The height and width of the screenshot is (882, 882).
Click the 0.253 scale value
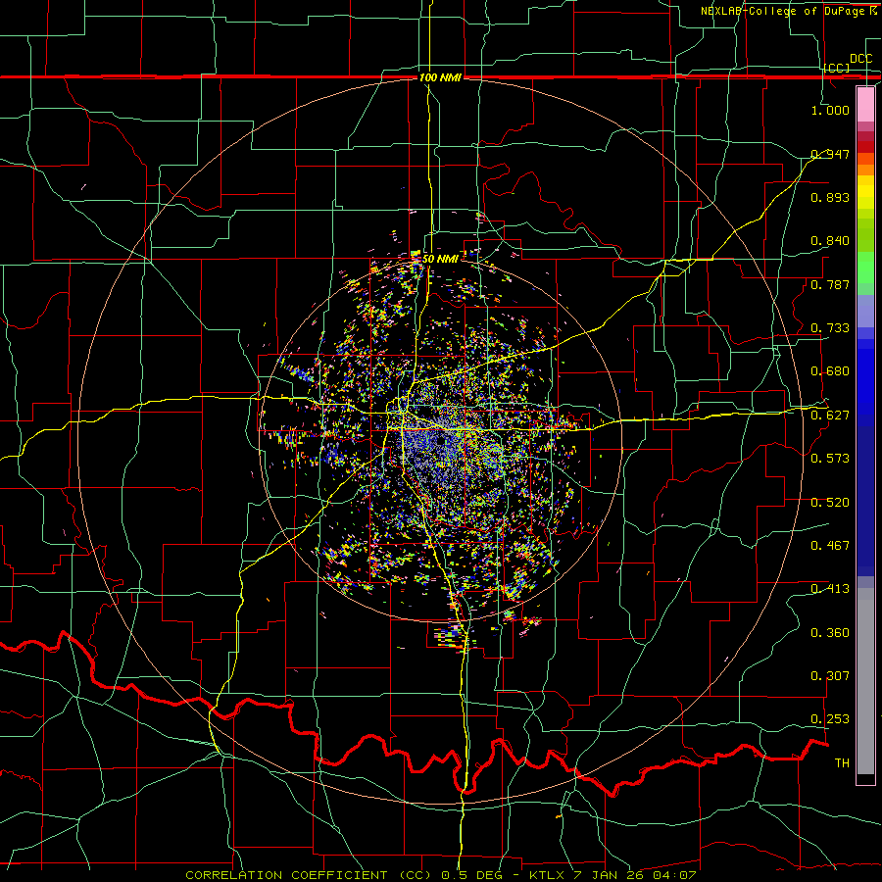pyautogui.click(x=830, y=719)
